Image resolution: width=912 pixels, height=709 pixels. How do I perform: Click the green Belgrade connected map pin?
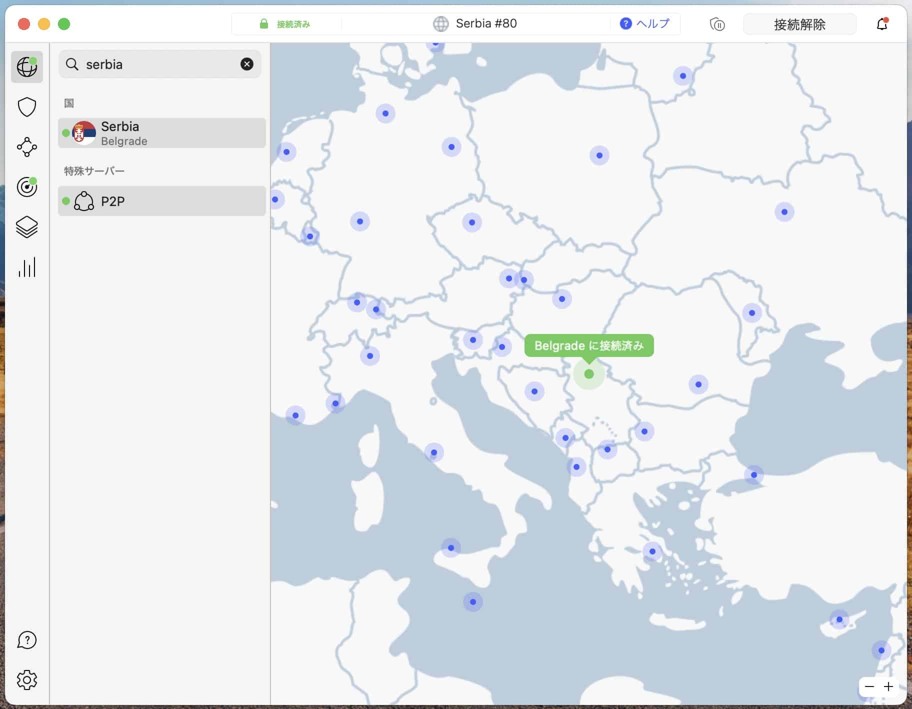point(589,374)
